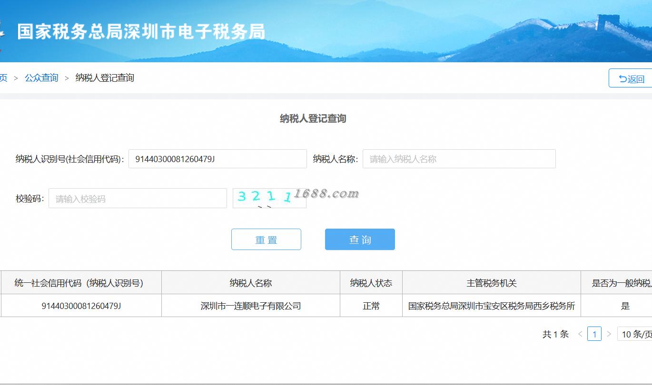652x385 pixels.
Task: Click the 校验码 input field
Action: tap(138, 198)
